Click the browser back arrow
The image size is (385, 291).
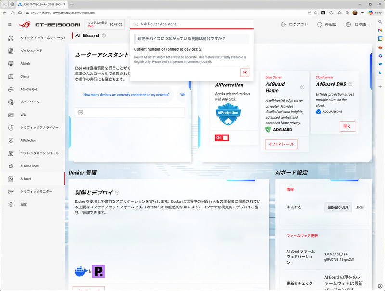point(4,13)
